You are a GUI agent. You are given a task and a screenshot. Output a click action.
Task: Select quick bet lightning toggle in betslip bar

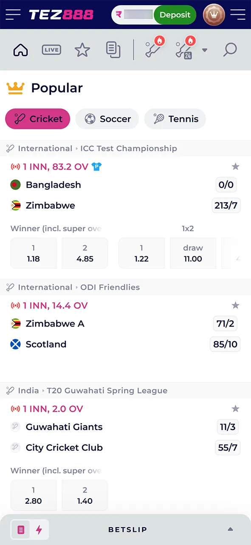(39, 530)
